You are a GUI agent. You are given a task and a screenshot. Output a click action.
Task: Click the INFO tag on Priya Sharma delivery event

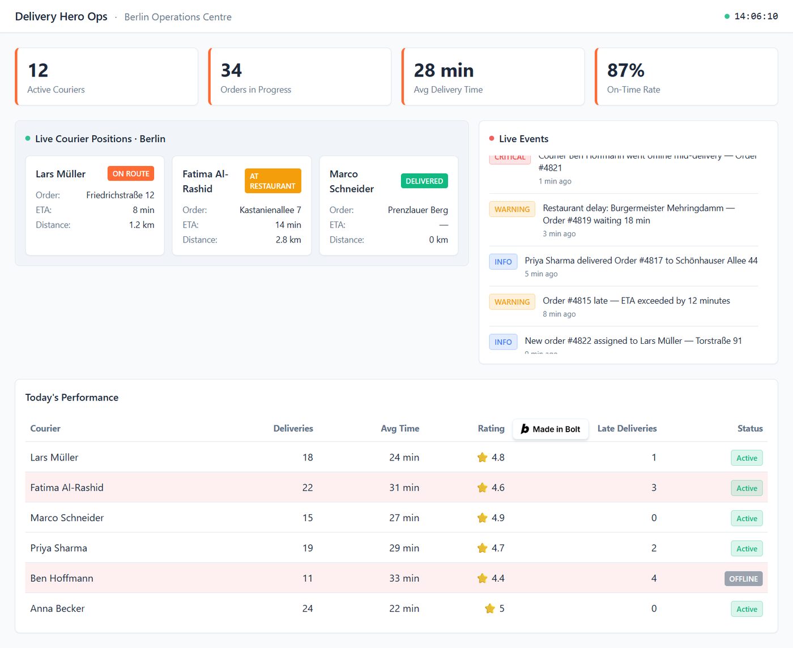point(503,262)
